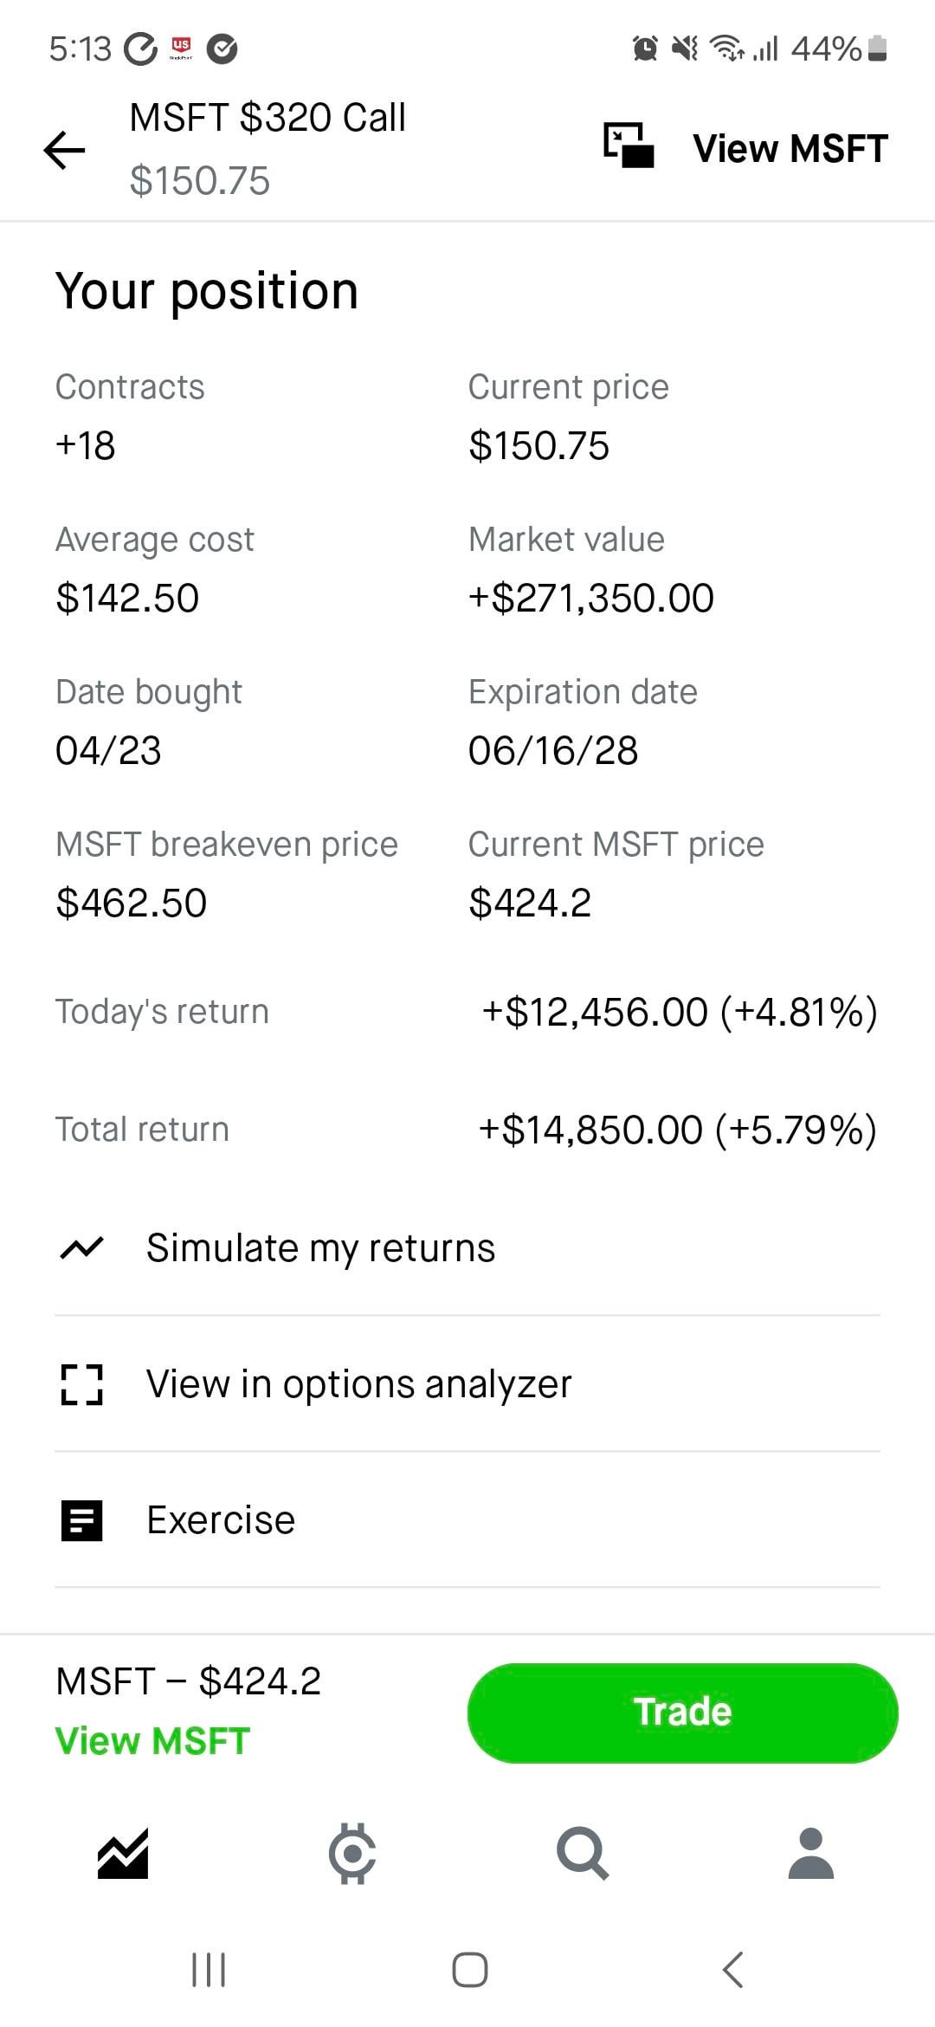Tap green View MSFT link at bottom

[x=152, y=1741]
